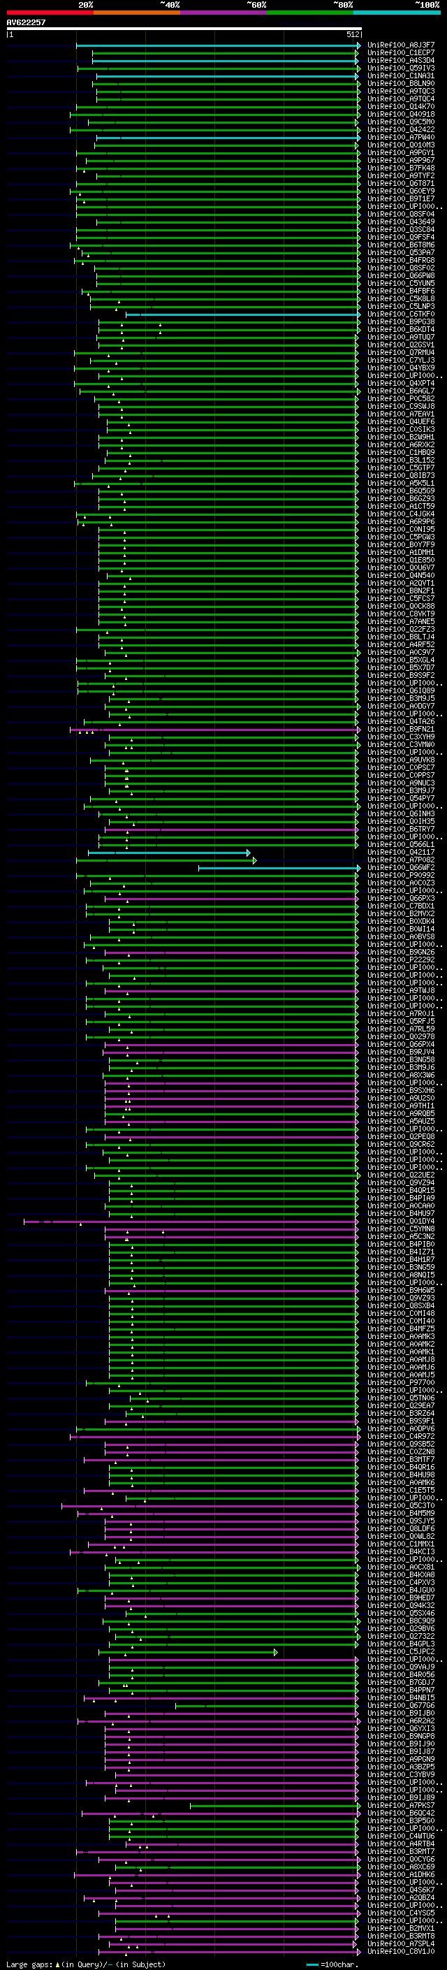Viewport: 447px width, 1970px height.
Task: Open hit UniRef100_B8LN90
Action: (401, 83)
